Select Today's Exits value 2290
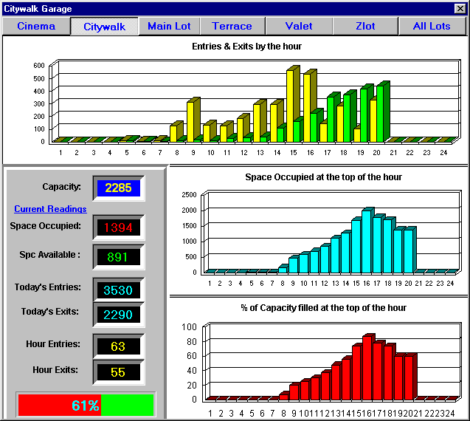The width and height of the screenshot is (470, 421). coord(118,315)
